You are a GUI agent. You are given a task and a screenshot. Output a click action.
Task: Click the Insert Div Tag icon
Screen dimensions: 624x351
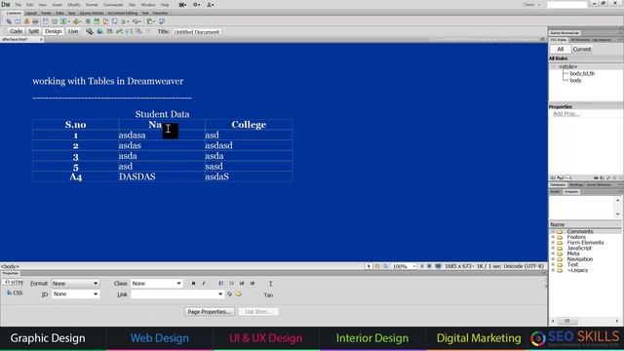tap(55, 21)
